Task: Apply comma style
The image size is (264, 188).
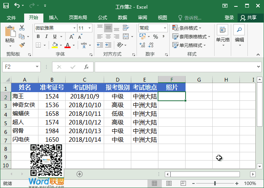Action: (x=163, y=36)
